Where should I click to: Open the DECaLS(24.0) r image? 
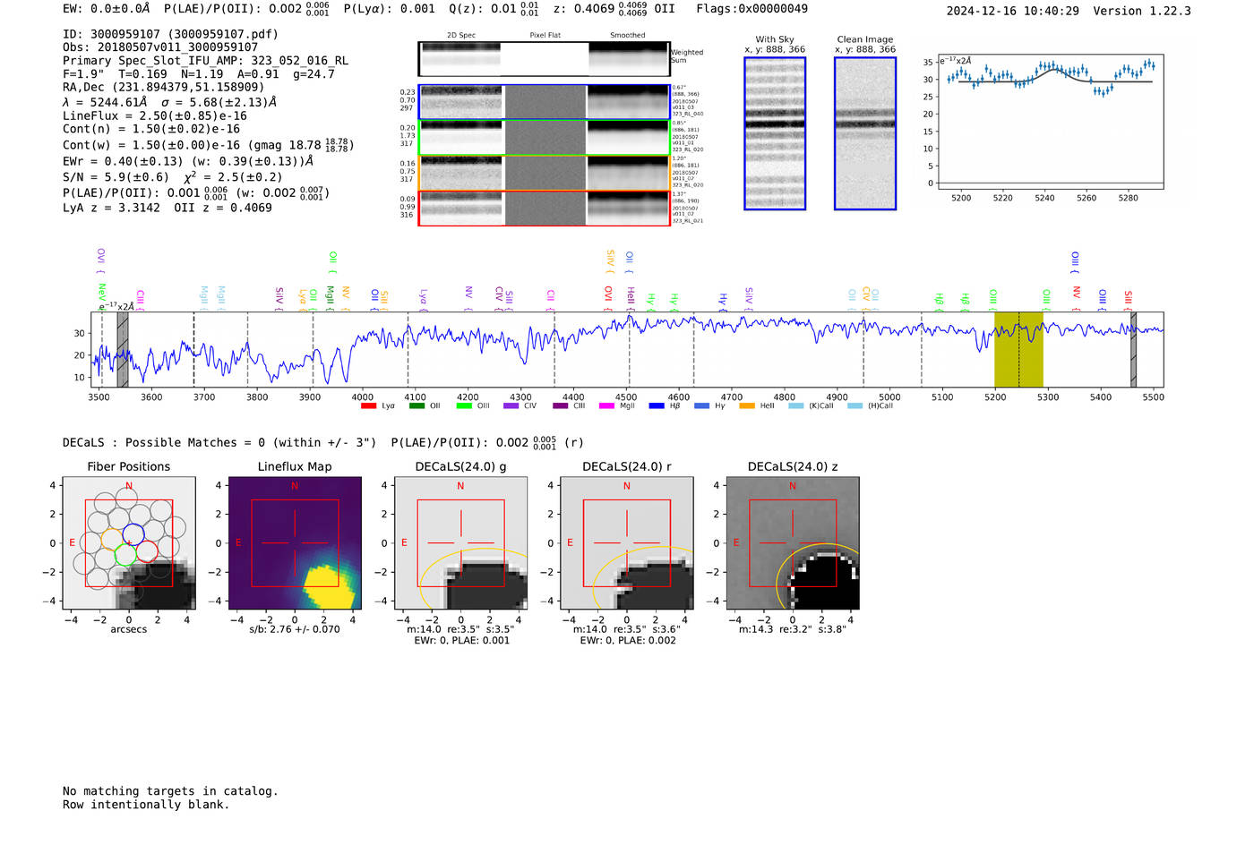[626, 543]
